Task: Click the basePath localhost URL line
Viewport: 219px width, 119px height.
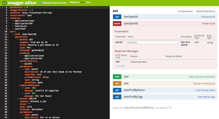Action: click(31, 13)
